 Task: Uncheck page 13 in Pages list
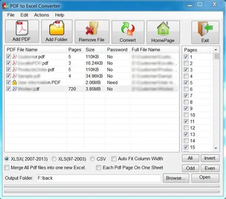tap(186, 134)
